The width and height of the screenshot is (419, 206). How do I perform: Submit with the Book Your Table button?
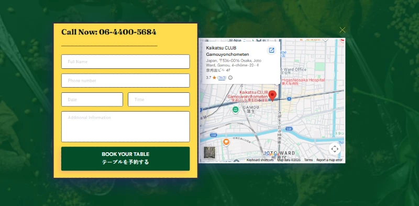point(125,159)
